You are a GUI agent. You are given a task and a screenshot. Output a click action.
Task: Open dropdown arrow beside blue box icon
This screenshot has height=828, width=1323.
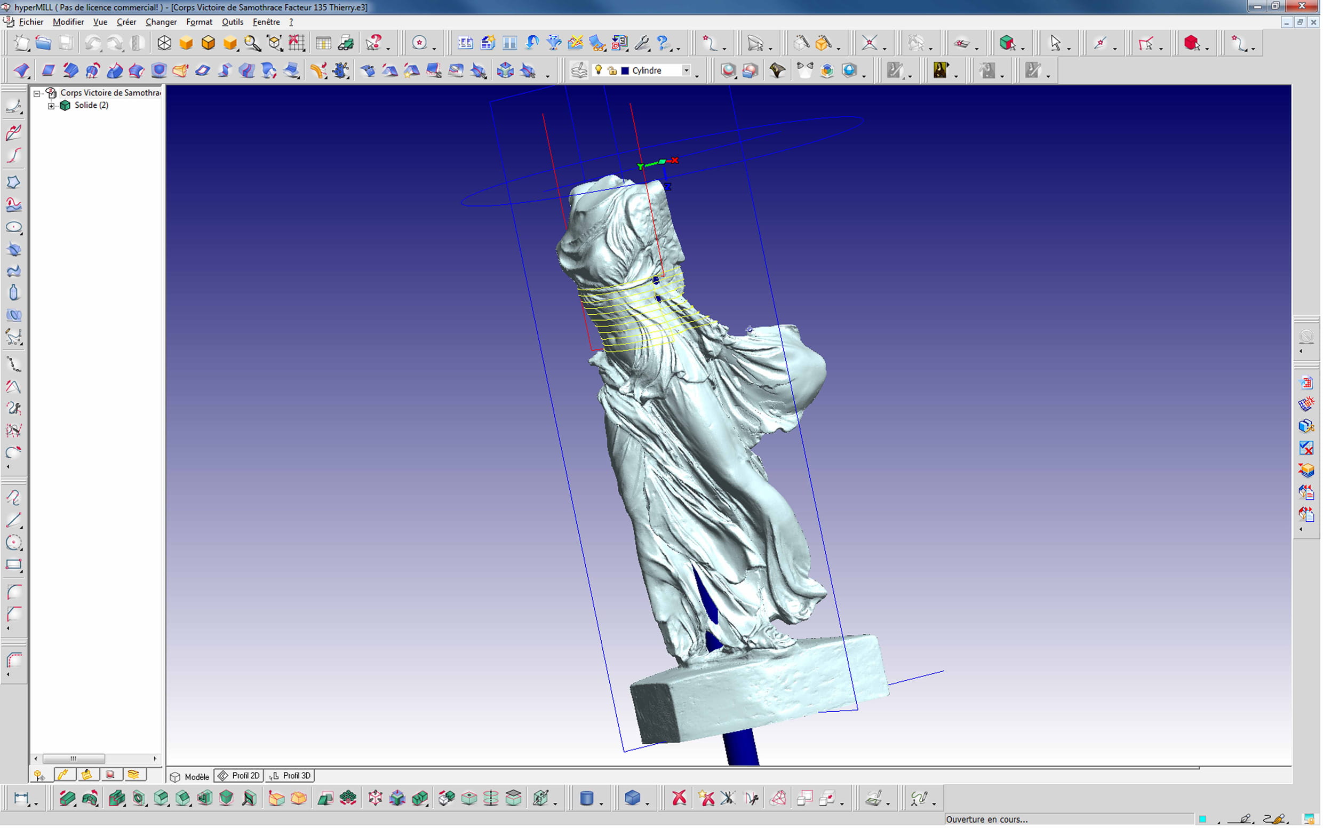pyautogui.click(x=647, y=803)
